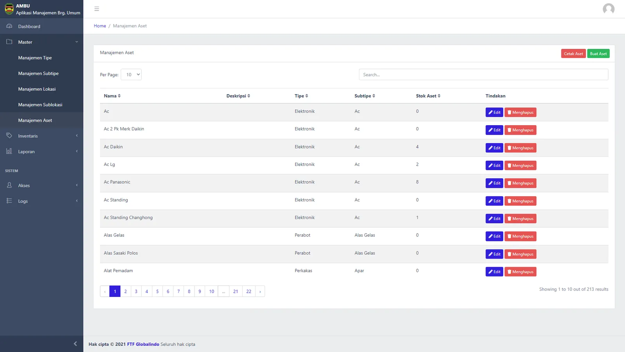Delete the Ac Panasonic asset
Screen dimensions: 625x352
tap(520, 183)
